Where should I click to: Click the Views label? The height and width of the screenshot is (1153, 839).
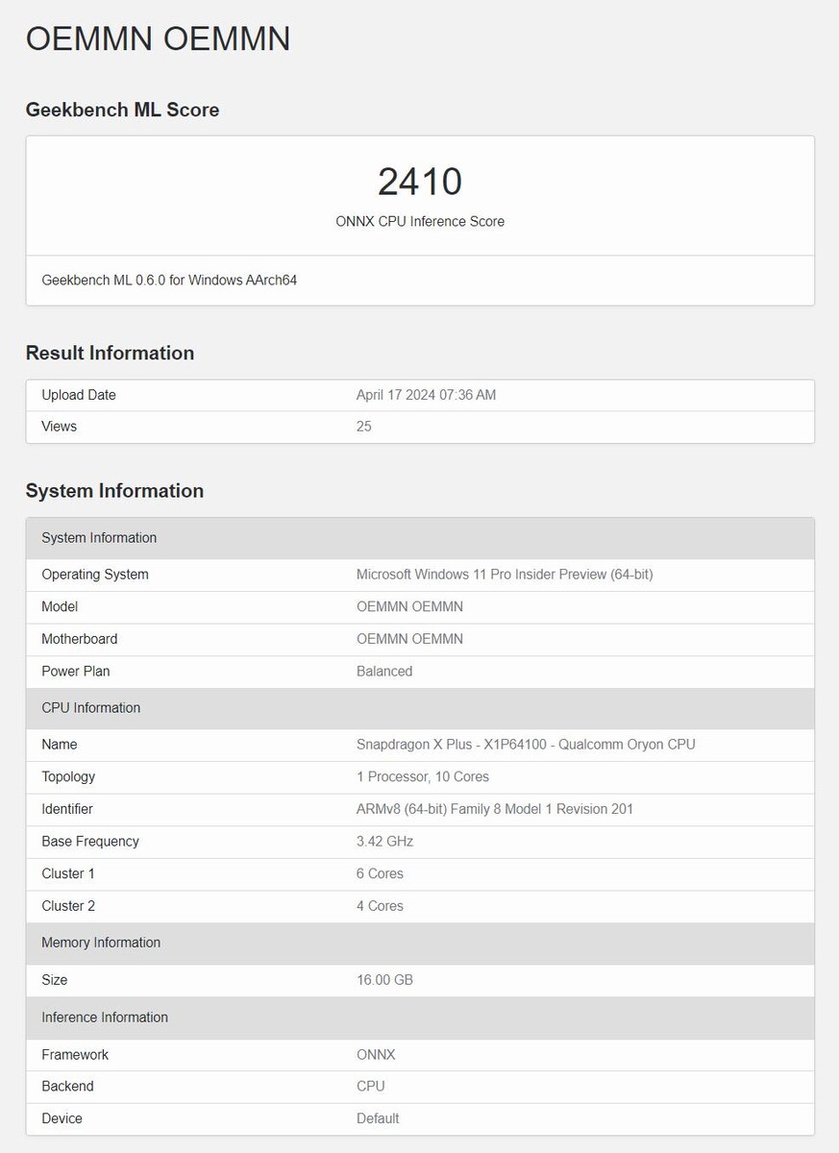59,427
